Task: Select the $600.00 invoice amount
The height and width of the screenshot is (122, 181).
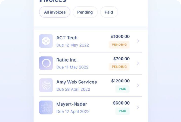Action: [121, 103]
